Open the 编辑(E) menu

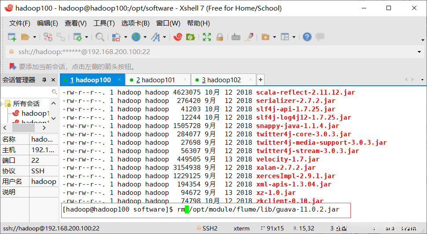pyautogui.click(x=48, y=23)
